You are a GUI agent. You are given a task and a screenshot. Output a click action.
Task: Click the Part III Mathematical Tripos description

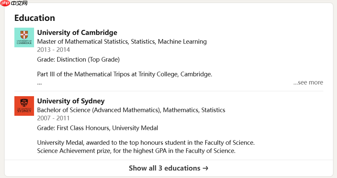pos(124,74)
